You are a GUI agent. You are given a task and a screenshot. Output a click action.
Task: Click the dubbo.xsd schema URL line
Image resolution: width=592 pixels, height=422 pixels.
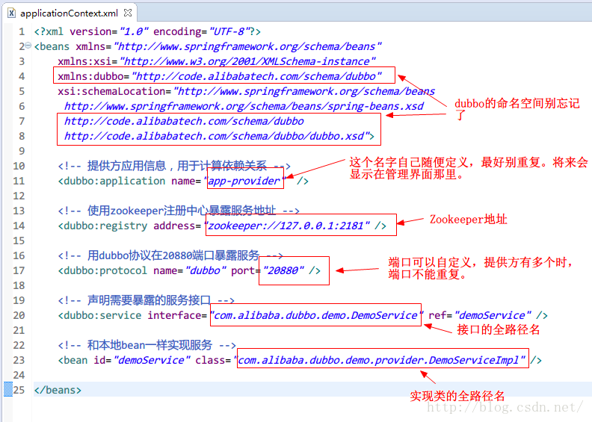point(219,136)
